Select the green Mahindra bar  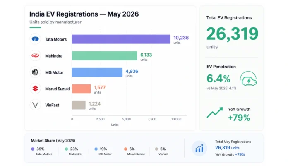(x=105, y=55)
